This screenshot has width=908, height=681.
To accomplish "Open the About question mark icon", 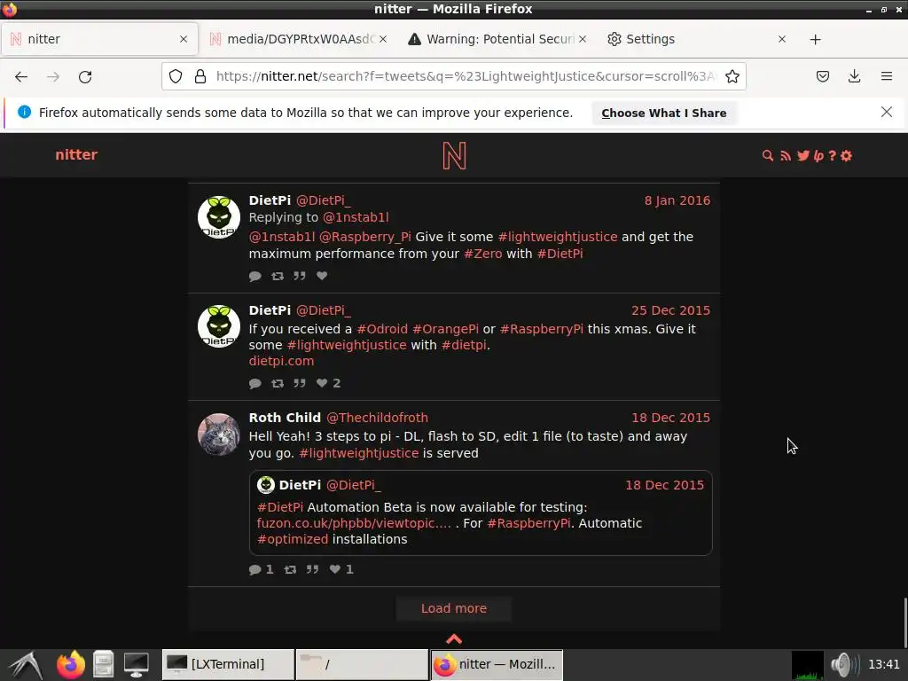I will (x=832, y=155).
